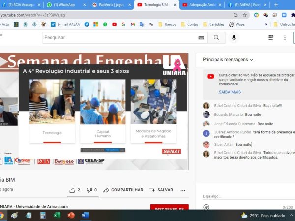
Task: Like the video with thumbs up
Action: click(72, 190)
